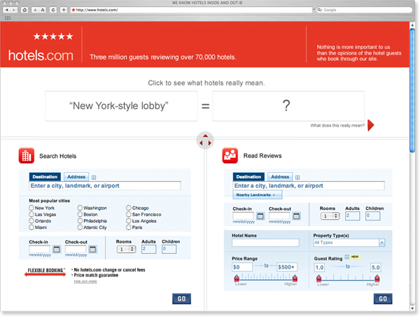Click the Price Range higher slider handle
This screenshot has height=317, width=420.
point(295,279)
